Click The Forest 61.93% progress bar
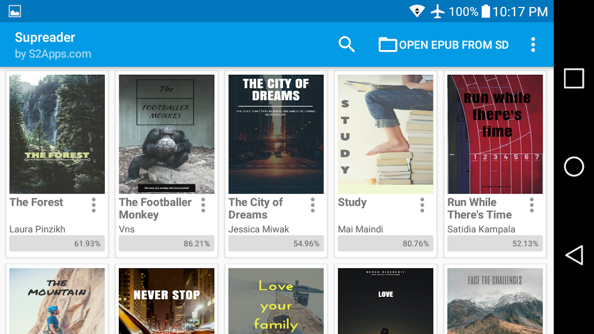Viewport: 594px width, 334px height. (57, 243)
